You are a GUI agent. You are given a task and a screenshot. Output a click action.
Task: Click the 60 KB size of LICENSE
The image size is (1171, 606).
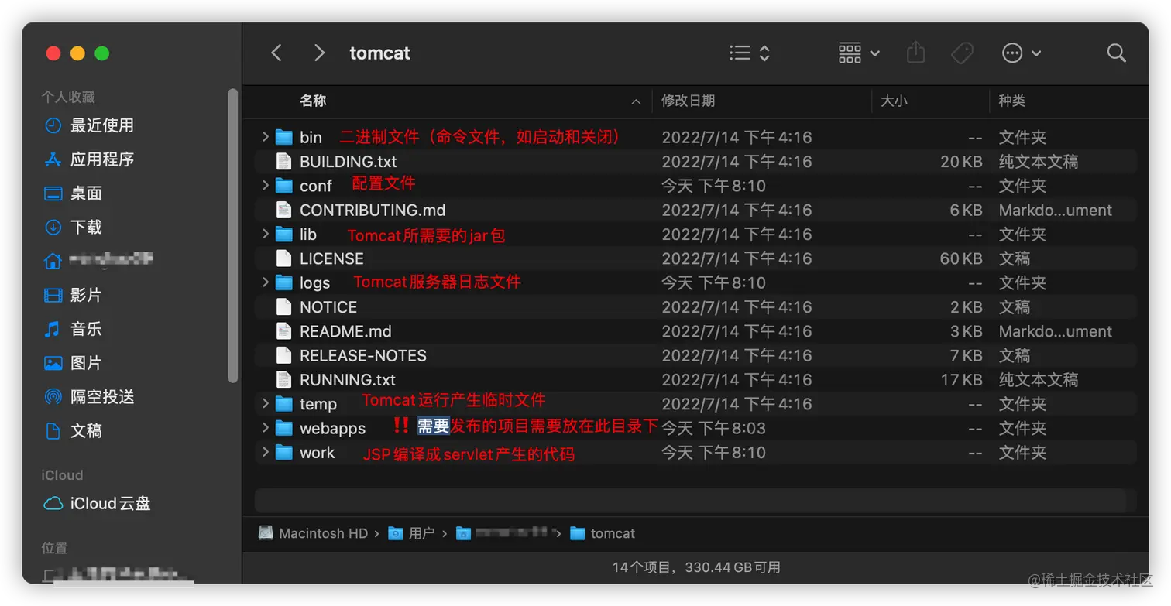coord(961,258)
